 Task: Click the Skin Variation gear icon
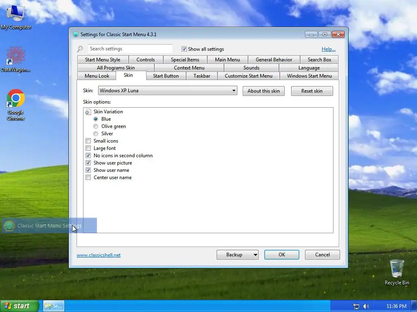click(x=88, y=112)
